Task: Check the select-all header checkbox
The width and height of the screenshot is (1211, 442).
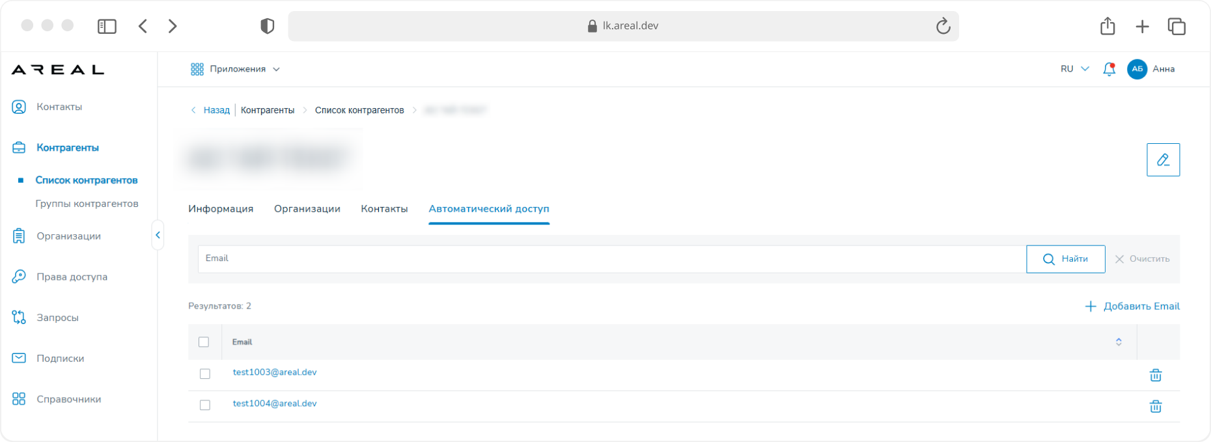Action: tap(204, 342)
